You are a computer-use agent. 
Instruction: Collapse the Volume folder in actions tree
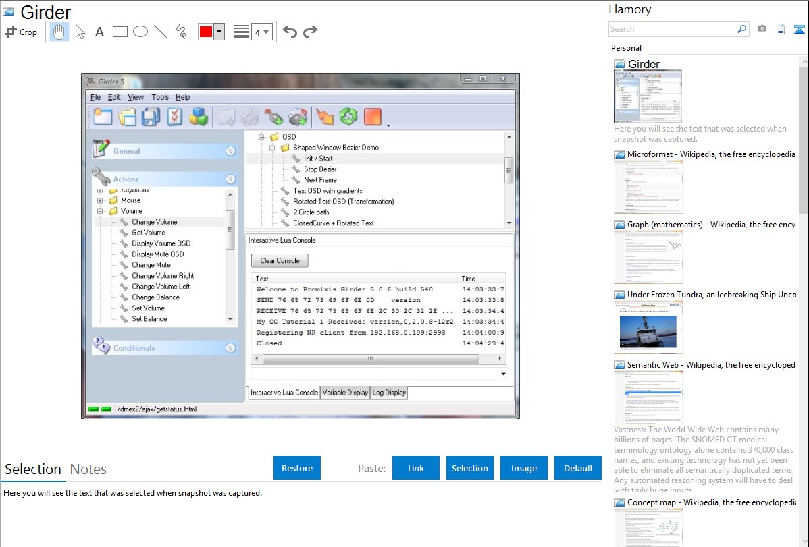tap(101, 211)
